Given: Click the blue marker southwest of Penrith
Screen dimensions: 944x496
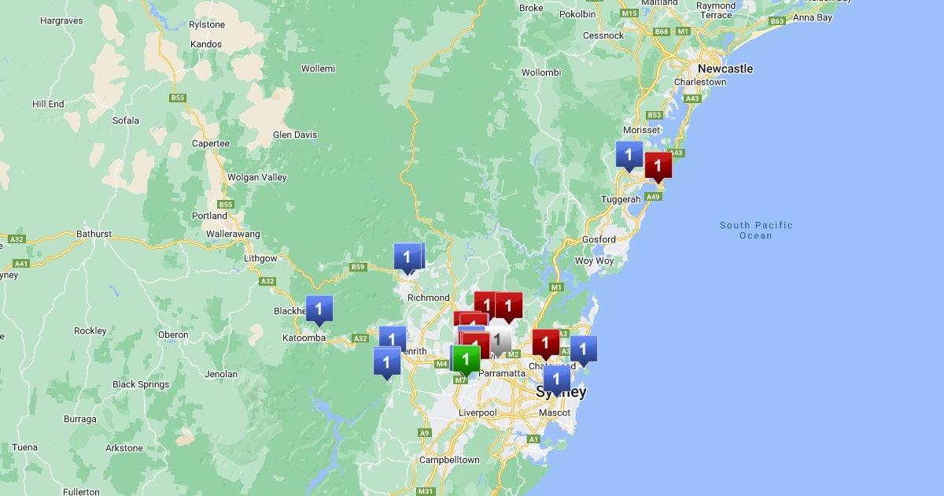Looking at the screenshot, I should pyautogui.click(x=386, y=363).
